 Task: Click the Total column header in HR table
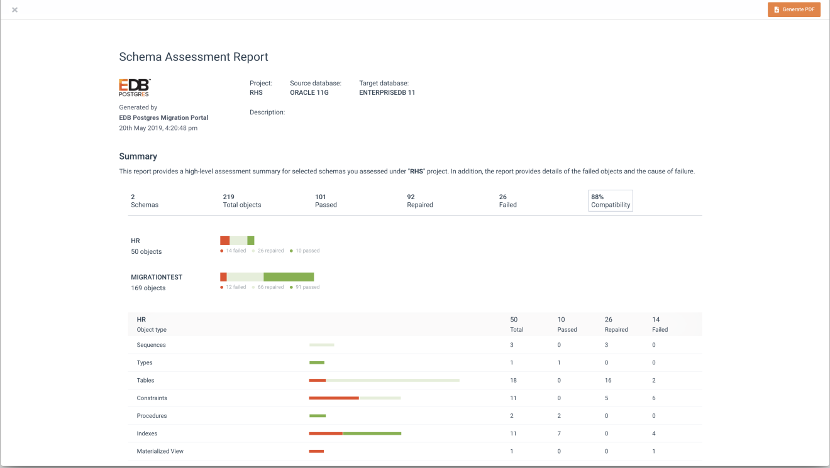pyautogui.click(x=517, y=329)
